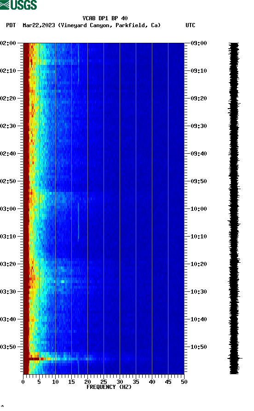Click the frequency axis label 50
Screen dimensions: 254x411
coord(184,382)
